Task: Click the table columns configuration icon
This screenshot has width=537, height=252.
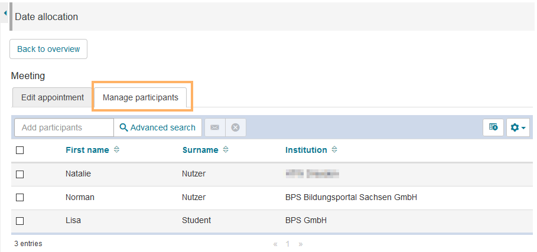Action: 493,127
